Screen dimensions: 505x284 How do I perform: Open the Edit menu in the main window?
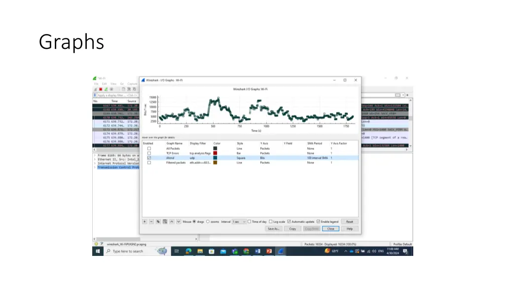pyautogui.click(x=105, y=84)
